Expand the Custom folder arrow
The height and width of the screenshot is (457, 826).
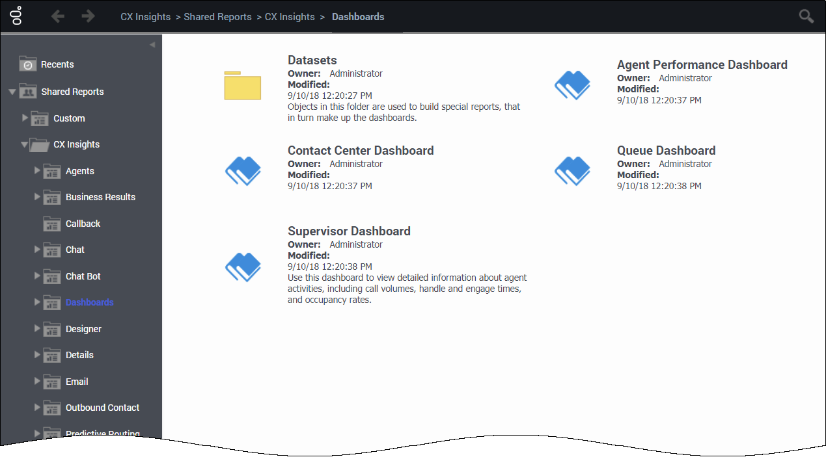(x=25, y=118)
